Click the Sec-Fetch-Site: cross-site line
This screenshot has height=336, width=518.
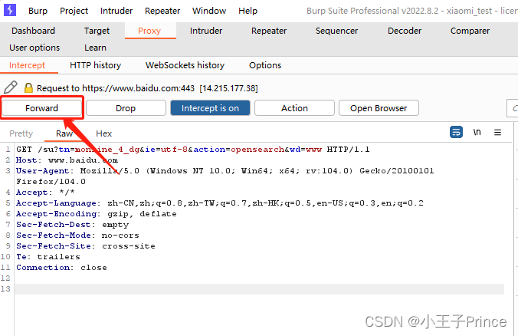coord(86,246)
